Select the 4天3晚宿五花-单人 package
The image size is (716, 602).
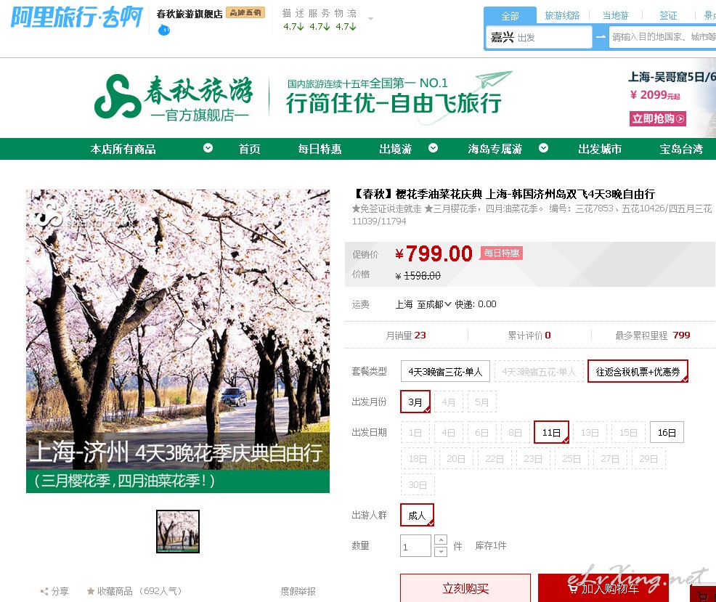tap(540, 371)
